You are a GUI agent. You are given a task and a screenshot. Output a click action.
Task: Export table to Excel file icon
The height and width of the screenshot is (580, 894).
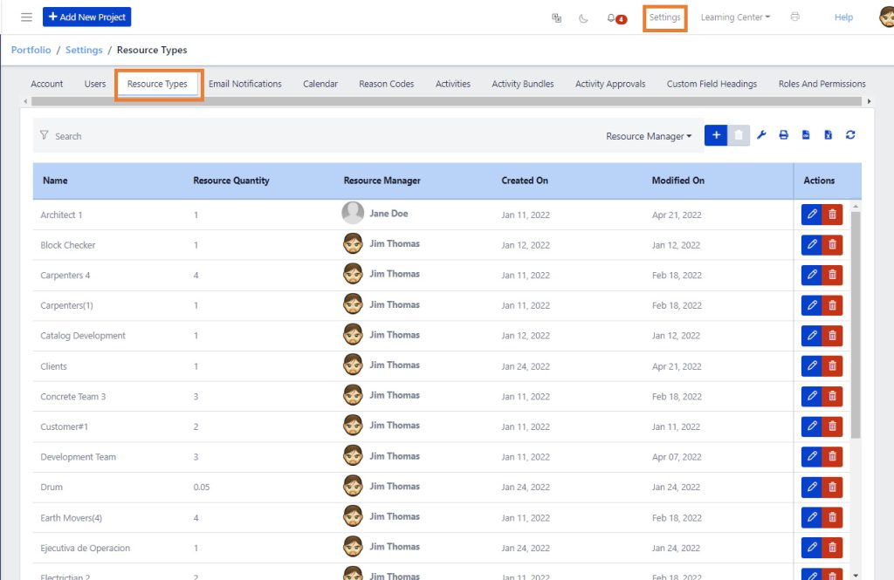pos(828,135)
